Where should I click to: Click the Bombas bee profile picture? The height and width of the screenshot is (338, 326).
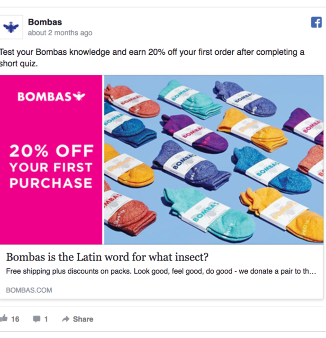(x=11, y=27)
